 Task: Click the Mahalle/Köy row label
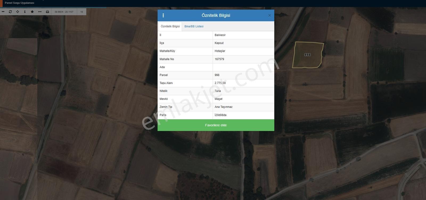coord(167,51)
